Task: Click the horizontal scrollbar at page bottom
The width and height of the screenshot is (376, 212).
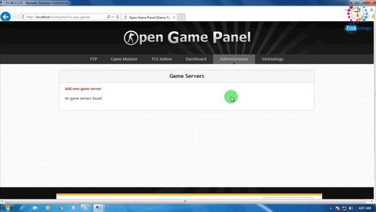Action: (184, 201)
